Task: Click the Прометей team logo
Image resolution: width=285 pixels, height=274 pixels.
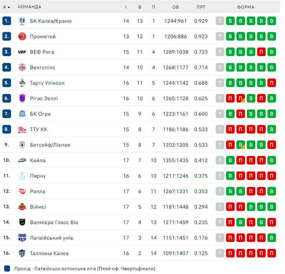Action: coord(22,36)
